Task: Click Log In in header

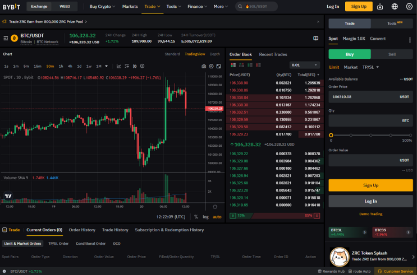Action: point(333,6)
